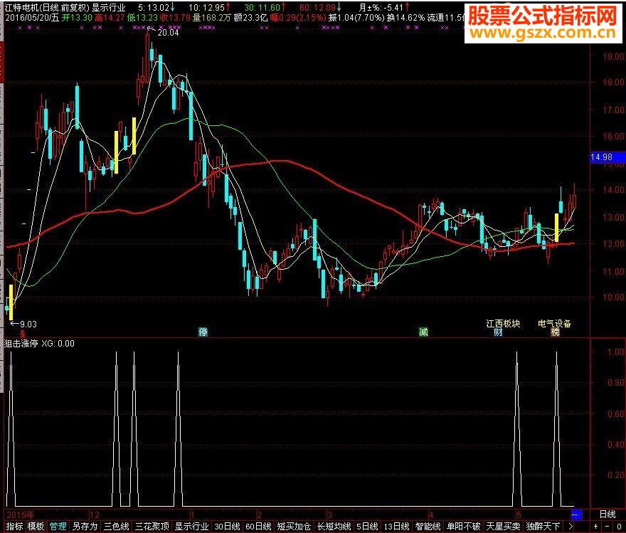The image size is (626, 533).
Task: Click the 20.04 high price annotation
Action: (168, 33)
